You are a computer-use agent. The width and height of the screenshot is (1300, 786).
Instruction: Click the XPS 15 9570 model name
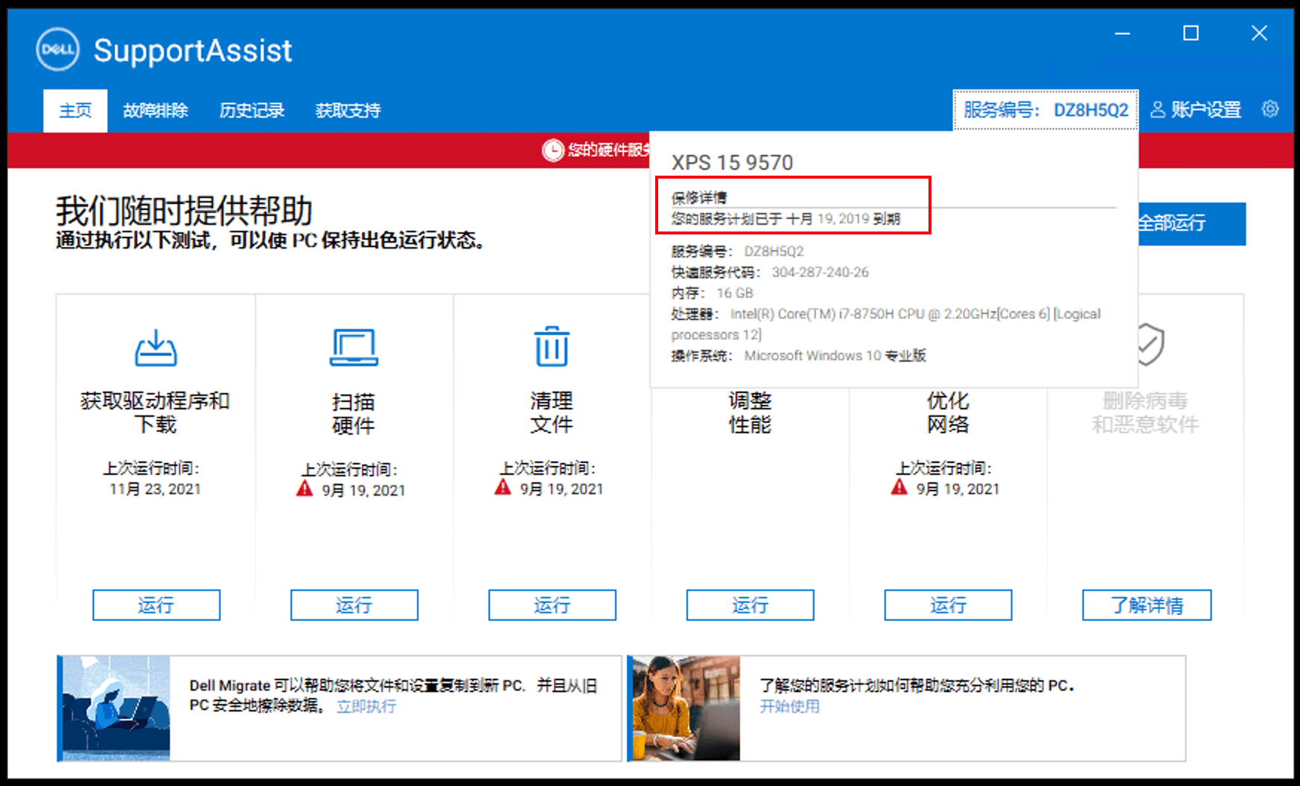(732, 162)
